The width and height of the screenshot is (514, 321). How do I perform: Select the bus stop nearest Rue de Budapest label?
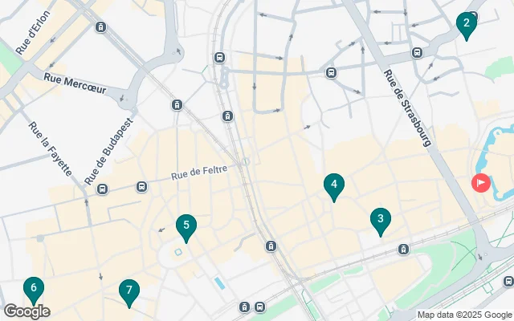[x=102, y=189]
